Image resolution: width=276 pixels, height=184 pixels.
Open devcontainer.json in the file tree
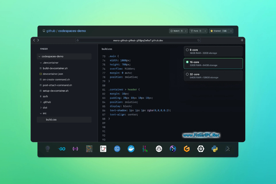(53, 74)
